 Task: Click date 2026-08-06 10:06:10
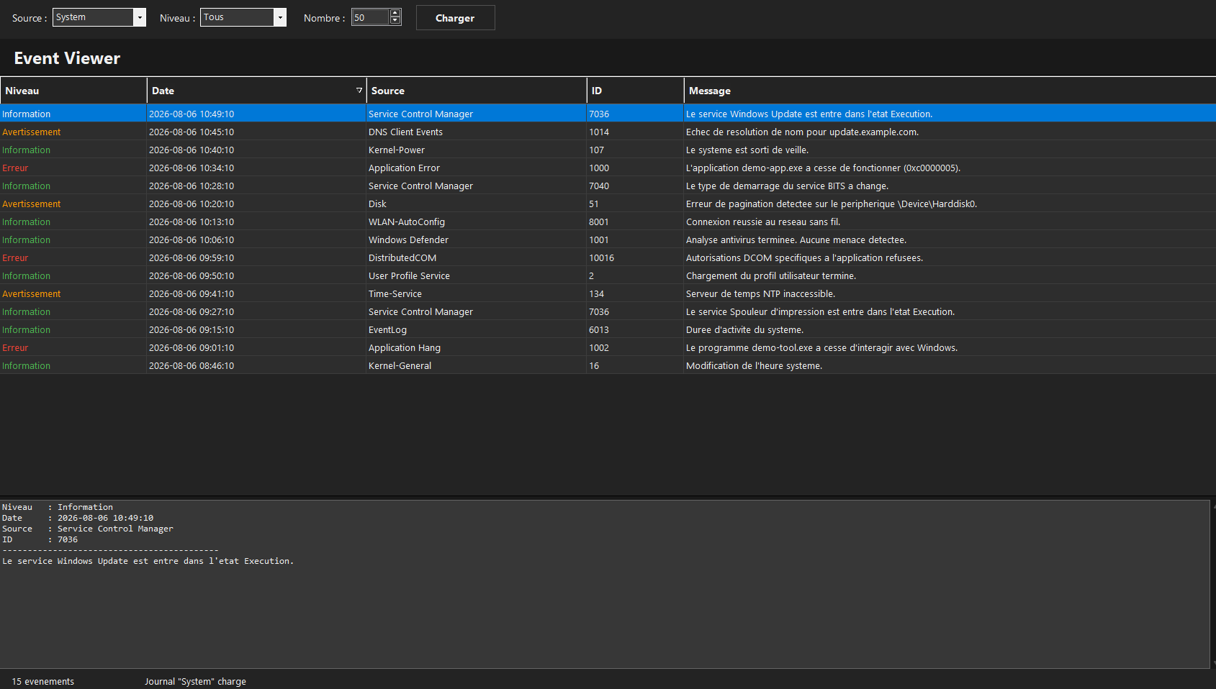pyautogui.click(x=192, y=239)
